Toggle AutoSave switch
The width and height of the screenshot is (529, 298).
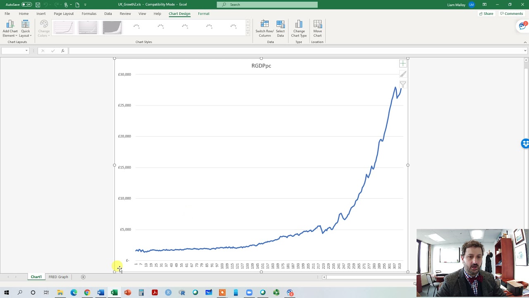(x=27, y=5)
